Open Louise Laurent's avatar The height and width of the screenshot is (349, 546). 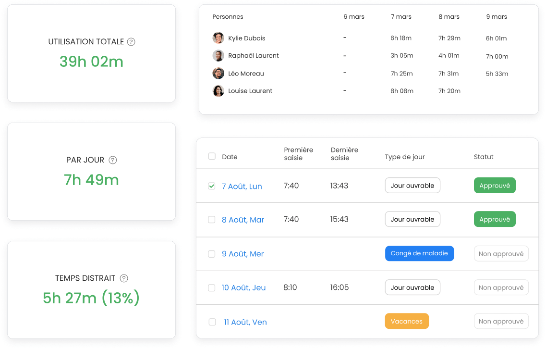coord(218,91)
